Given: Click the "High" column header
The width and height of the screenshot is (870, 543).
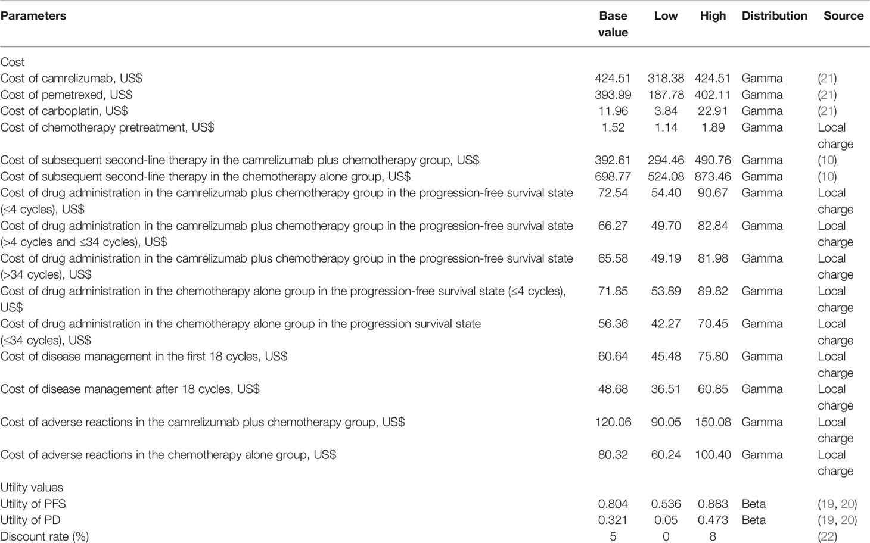Looking at the screenshot, I should coord(713,16).
